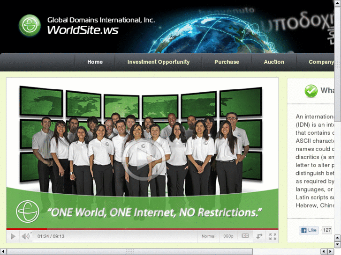Image resolution: width=341 pixels, height=255 pixels.
Task: Click the vertical scrollbar down arrow
Action: point(337,245)
